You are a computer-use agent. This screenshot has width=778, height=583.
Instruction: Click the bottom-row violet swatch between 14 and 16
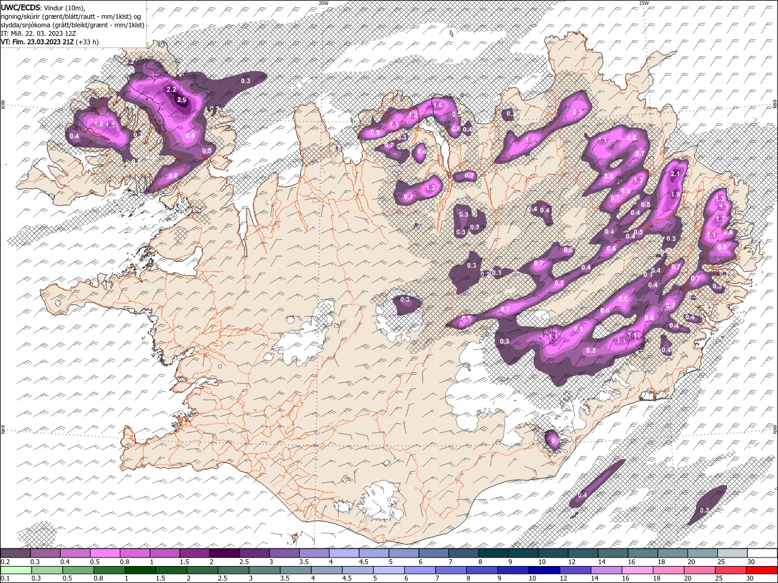tap(607, 570)
